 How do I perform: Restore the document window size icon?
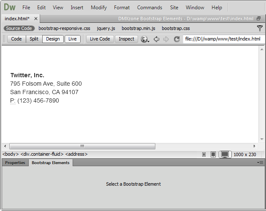click(258, 19)
